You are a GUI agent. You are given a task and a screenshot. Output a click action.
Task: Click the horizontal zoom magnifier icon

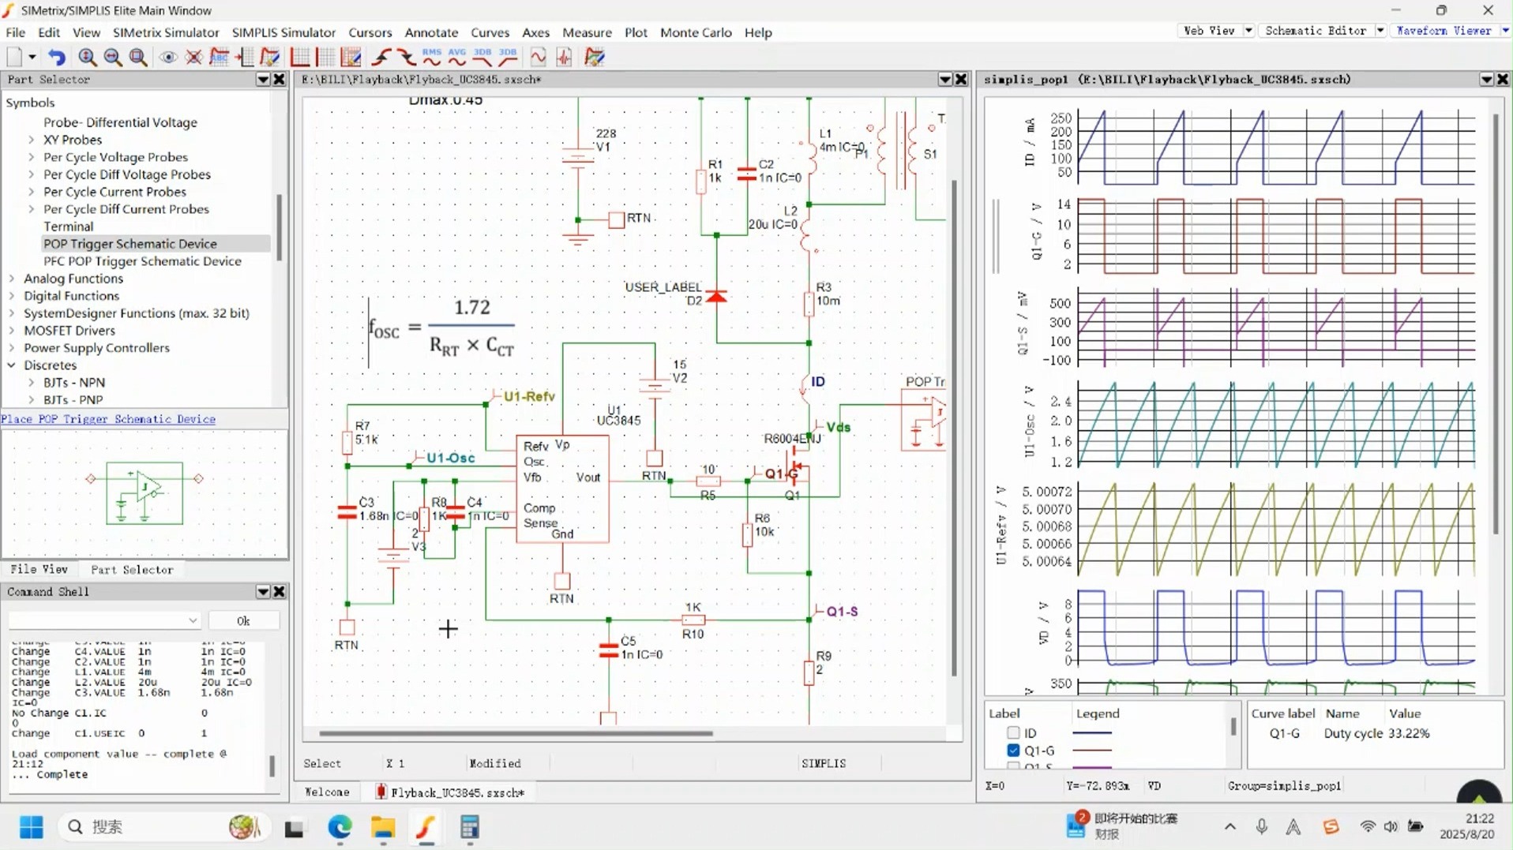point(113,57)
